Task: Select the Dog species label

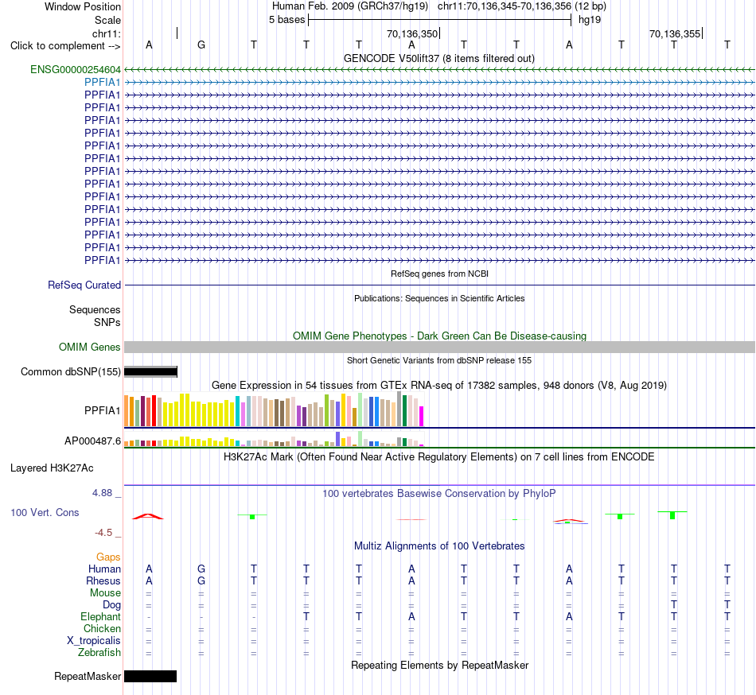Action: (111, 605)
